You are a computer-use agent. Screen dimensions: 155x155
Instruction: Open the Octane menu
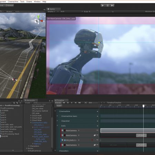(29, 2)
